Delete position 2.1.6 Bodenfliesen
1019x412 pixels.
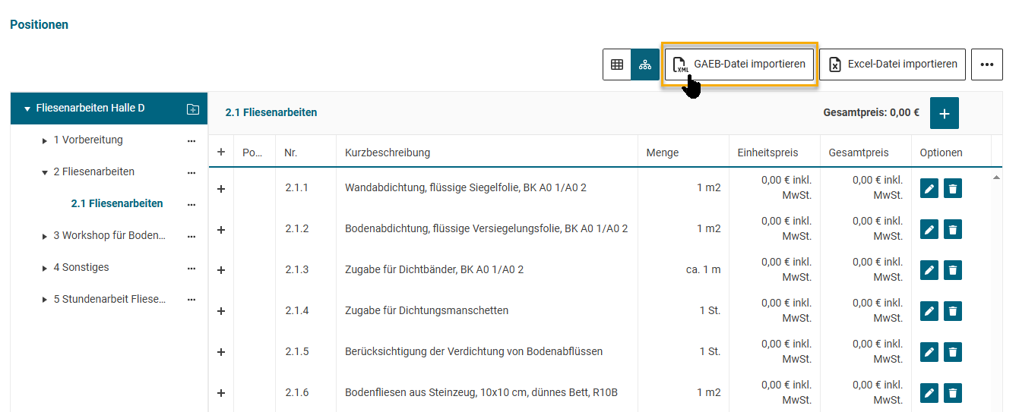click(x=953, y=393)
